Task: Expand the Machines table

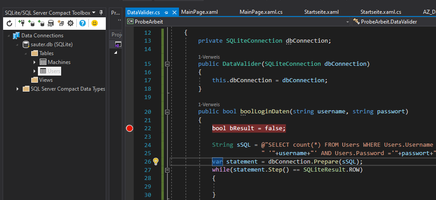Action: 34,62
